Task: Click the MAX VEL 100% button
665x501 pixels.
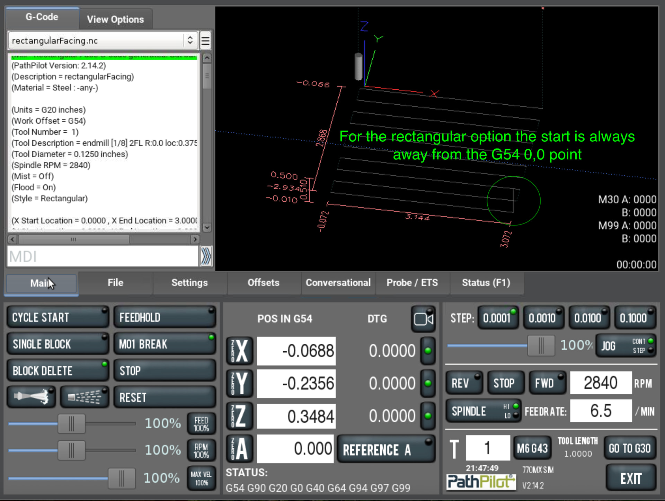Action: click(201, 478)
